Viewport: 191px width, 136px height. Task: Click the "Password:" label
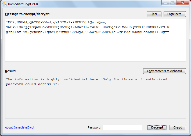pyautogui.click(x=95, y=127)
